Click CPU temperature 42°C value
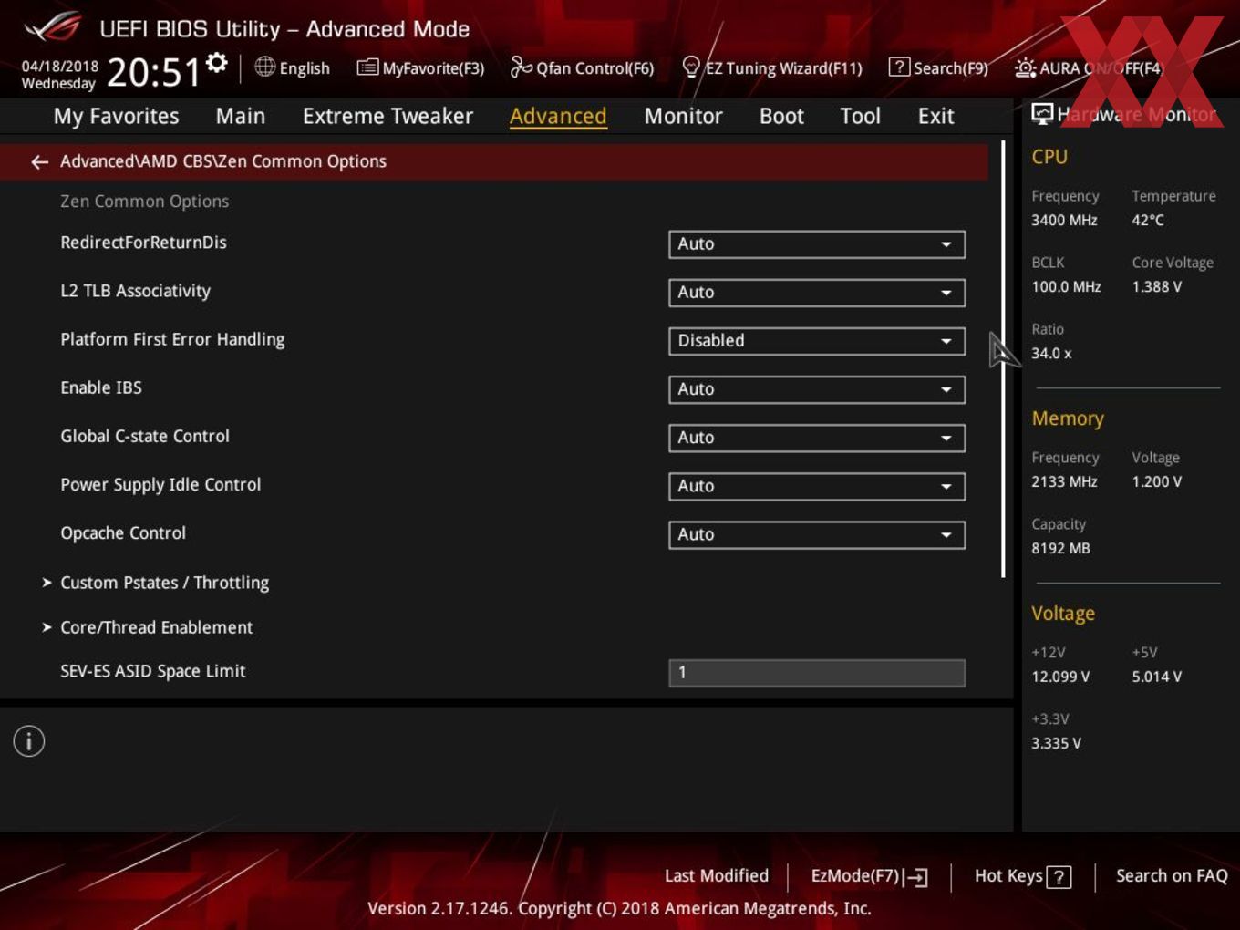Screen dimensions: 1240x930 click(1148, 220)
